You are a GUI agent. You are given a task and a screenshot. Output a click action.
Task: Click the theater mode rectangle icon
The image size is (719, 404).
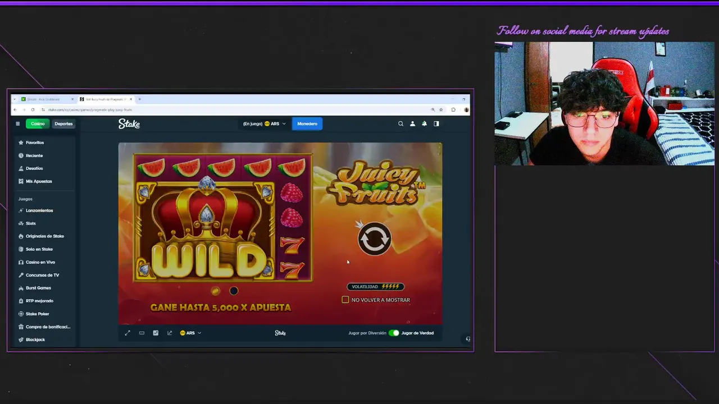pyautogui.click(x=142, y=333)
